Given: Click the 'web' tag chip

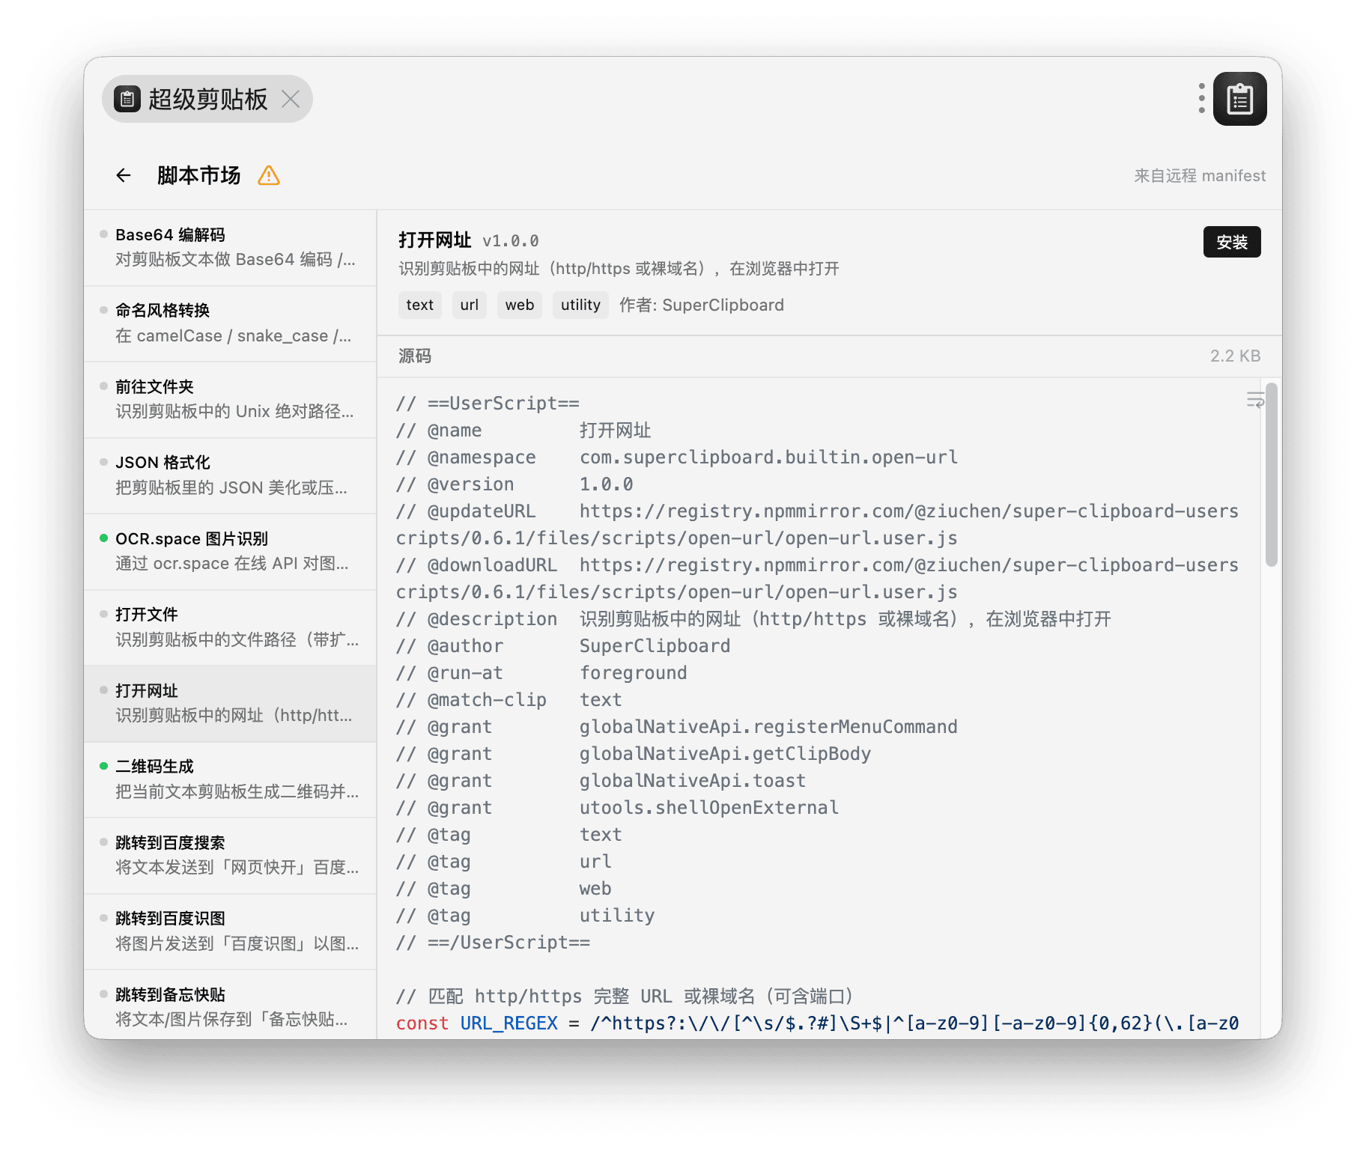Looking at the screenshot, I should [x=520, y=305].
